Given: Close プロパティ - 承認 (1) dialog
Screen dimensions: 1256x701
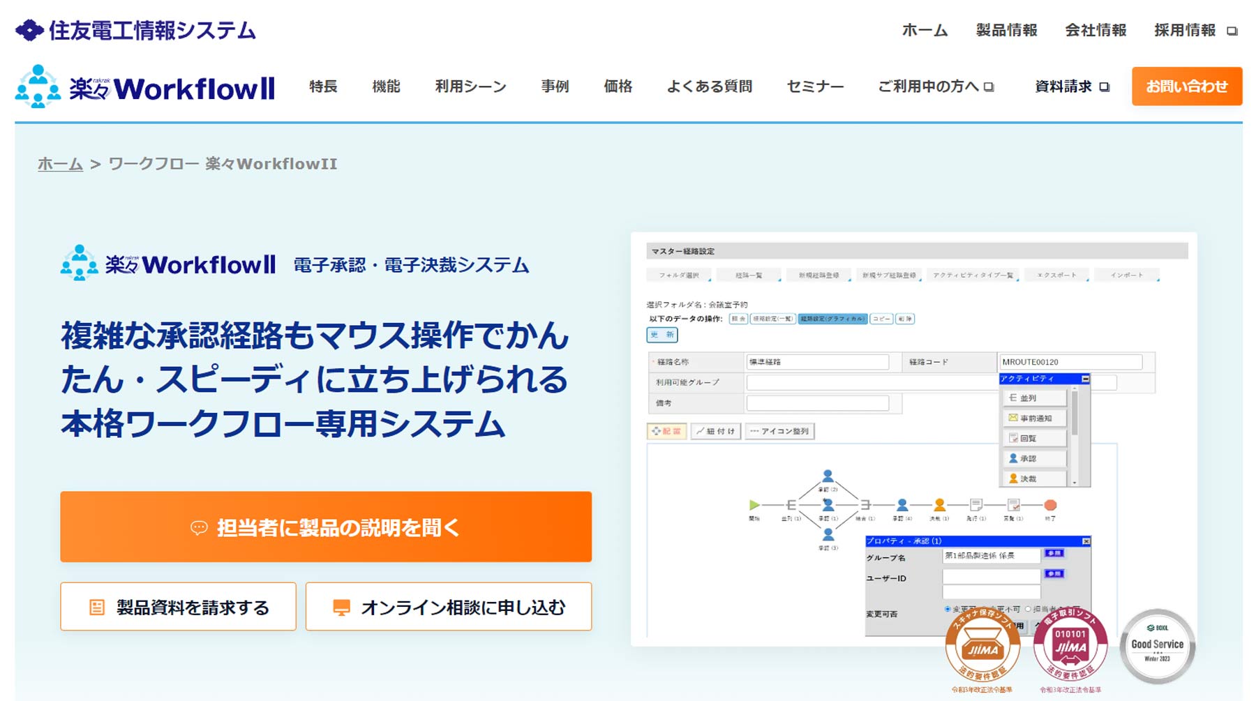Looking at the screenshot, I should pyautogui.click(x=1086, y=541).
